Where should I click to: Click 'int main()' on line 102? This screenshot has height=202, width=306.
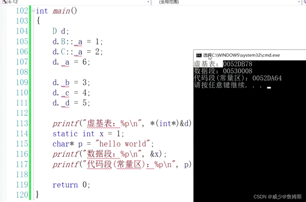[56, 11]
